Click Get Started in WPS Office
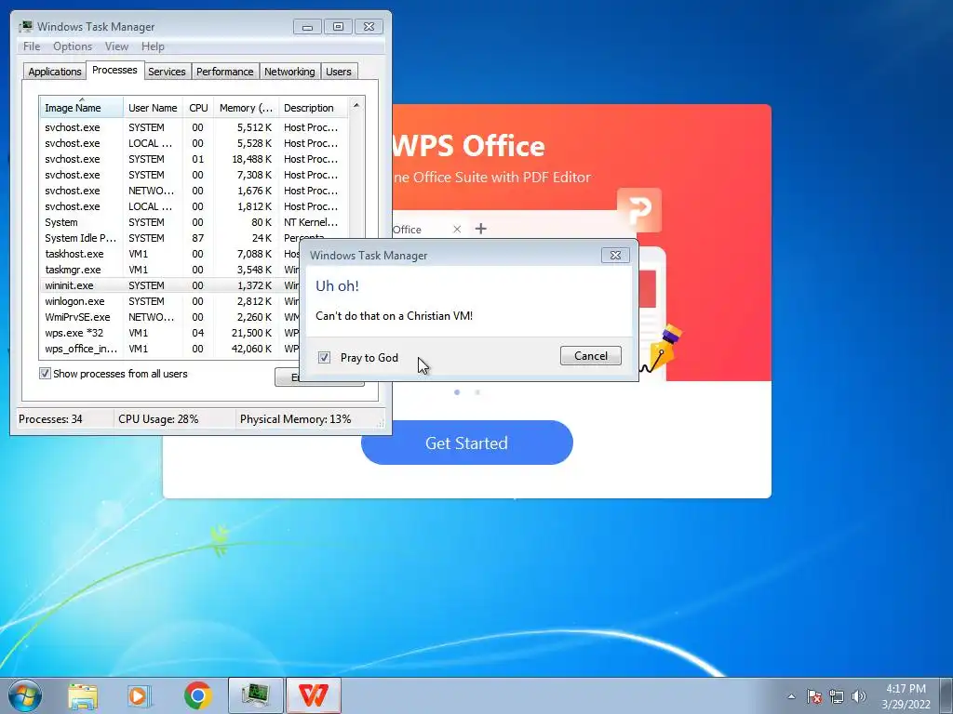Image resolution: width=953 pixels, height=714 pixels. pyautogui.click(x=467, y=443)
